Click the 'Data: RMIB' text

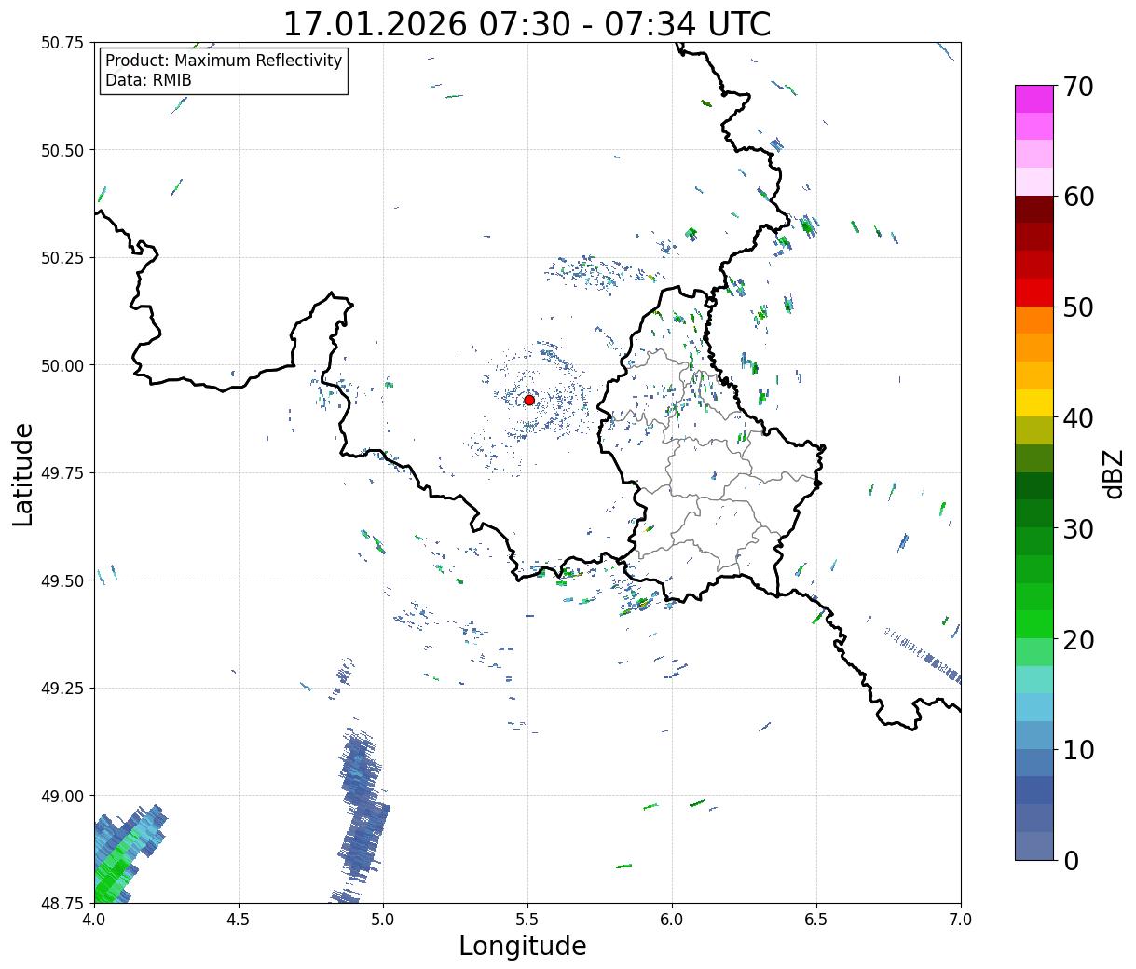(148, 81)
